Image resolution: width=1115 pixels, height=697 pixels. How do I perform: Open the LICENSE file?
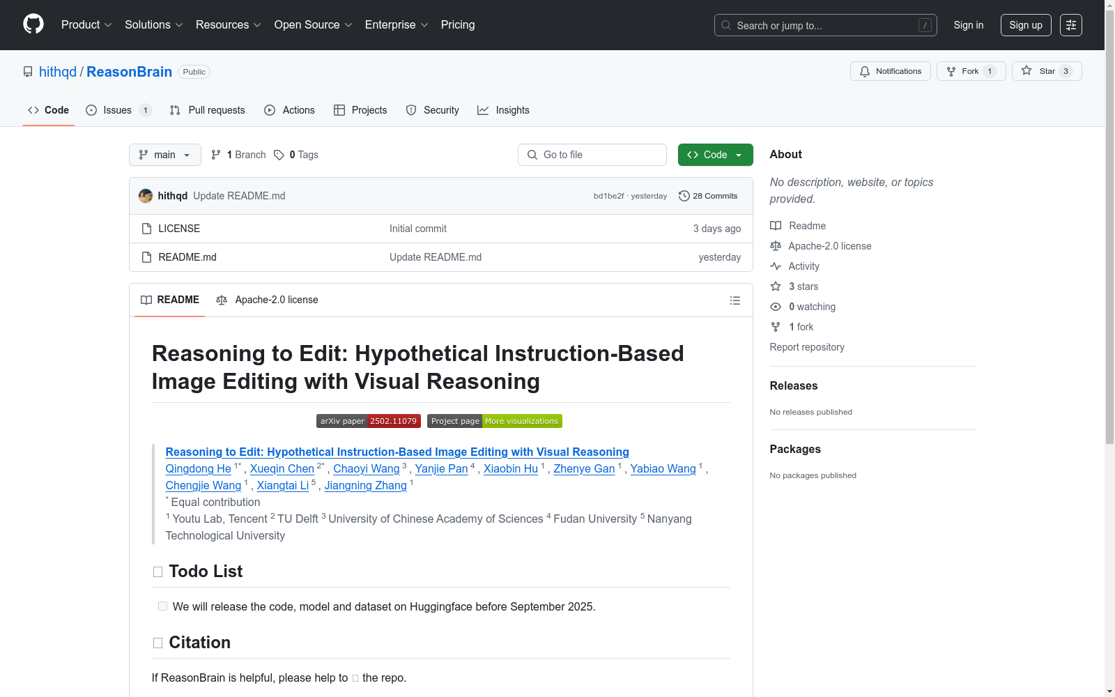pos(179,229)
